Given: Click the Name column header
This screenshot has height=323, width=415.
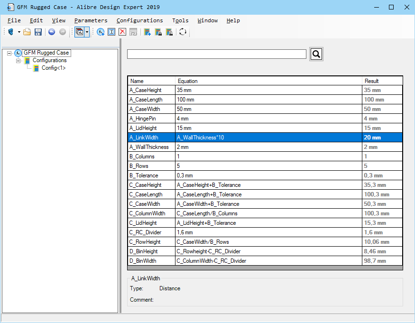Looking at the screenshot, I should (x=152, y=81).
